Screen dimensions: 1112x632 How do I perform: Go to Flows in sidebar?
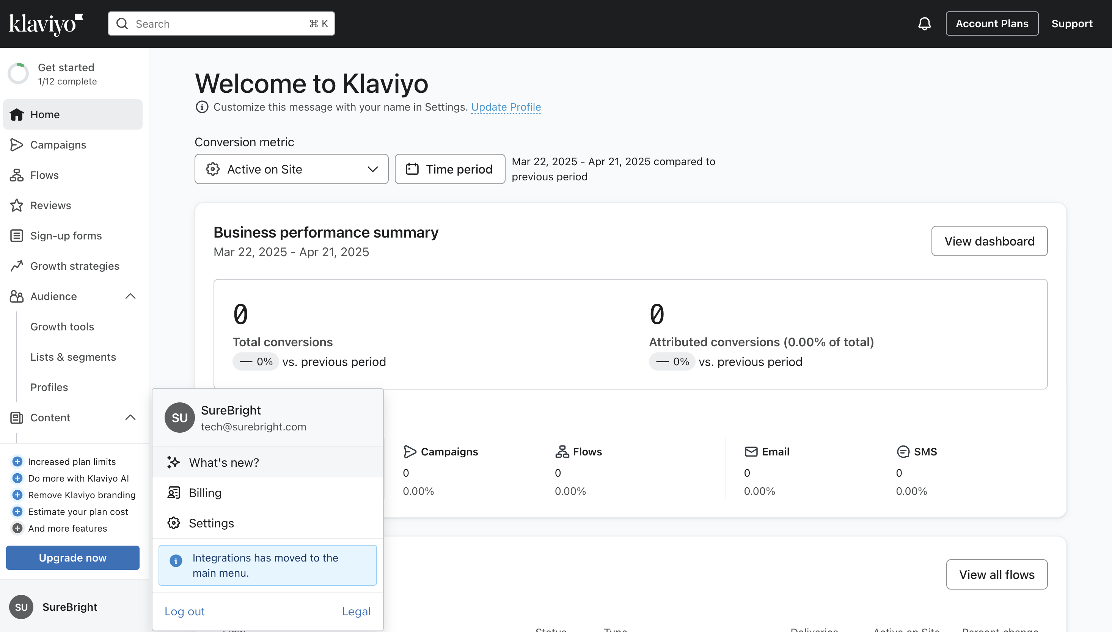[x=44, y=175]
